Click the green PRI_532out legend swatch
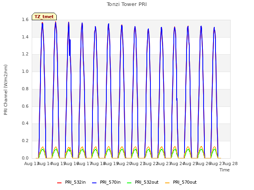Screen dimensions: 254x190 129,183
